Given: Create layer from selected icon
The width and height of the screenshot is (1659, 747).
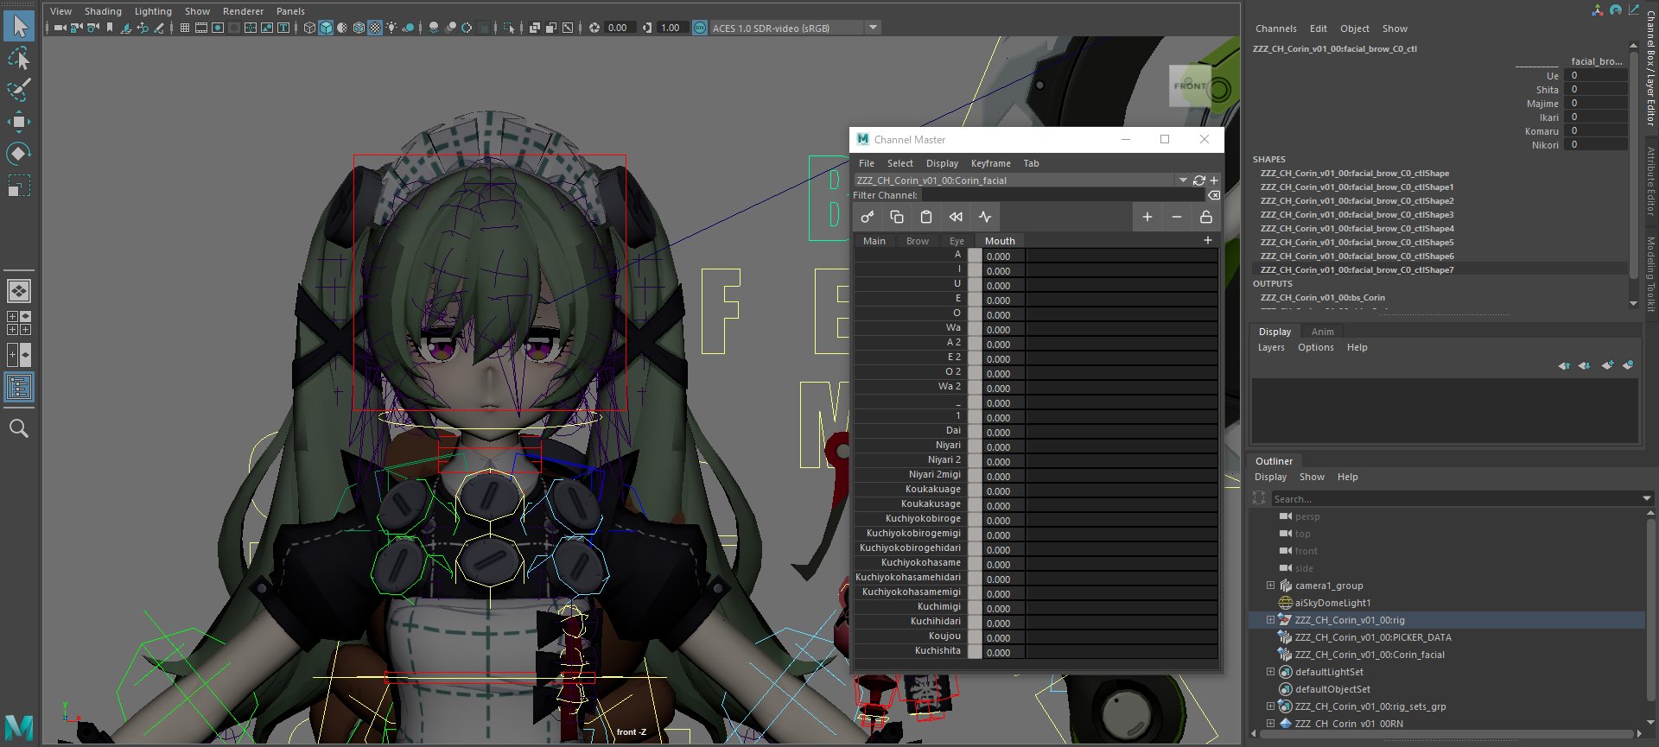Looking at the screenshot, I should [x=1628, y=365].
